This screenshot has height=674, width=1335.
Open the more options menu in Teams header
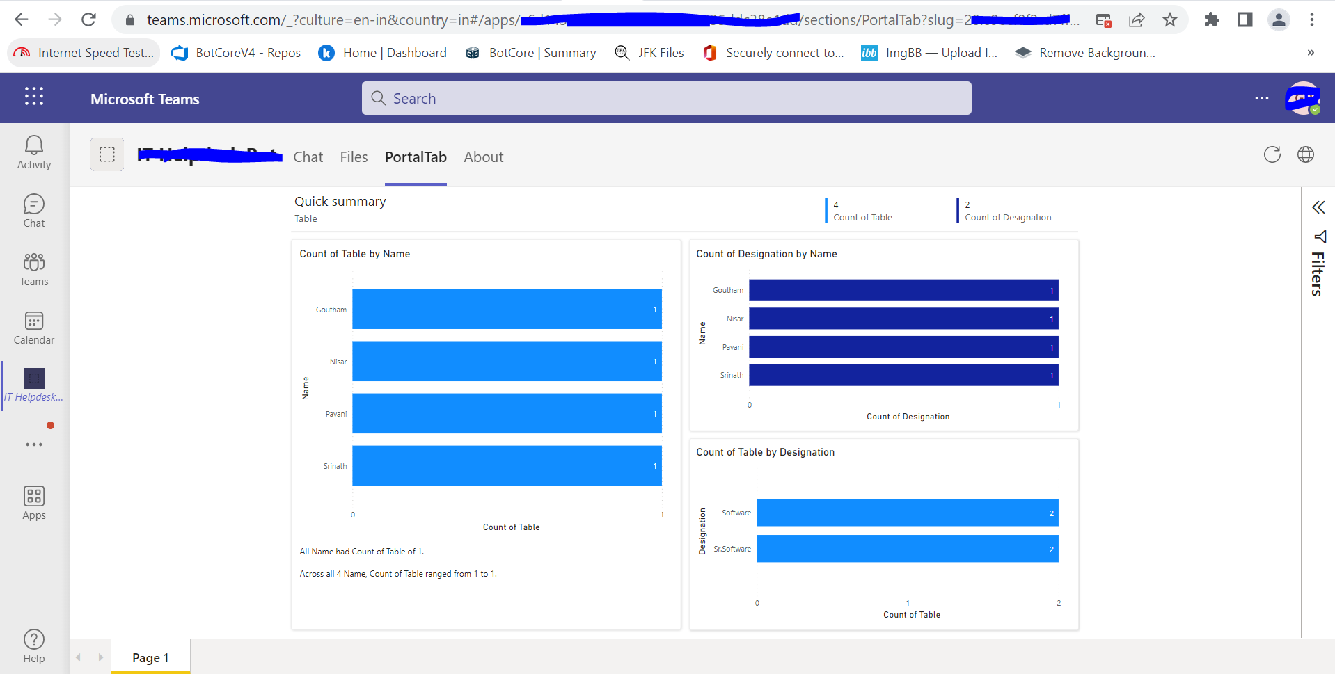(x=1263, y=98)
